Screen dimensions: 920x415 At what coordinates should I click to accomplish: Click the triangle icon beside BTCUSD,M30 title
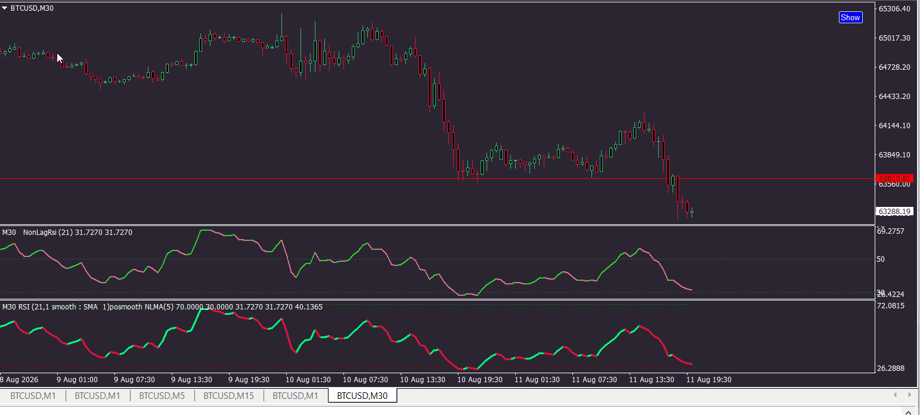(5, 8)
